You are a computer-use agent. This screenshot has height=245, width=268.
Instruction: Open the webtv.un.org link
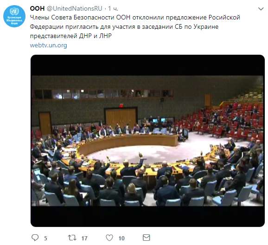[48, 45]
